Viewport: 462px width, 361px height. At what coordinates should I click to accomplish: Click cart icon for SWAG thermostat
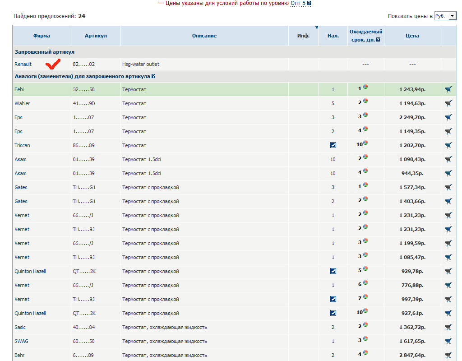[448, 341]
